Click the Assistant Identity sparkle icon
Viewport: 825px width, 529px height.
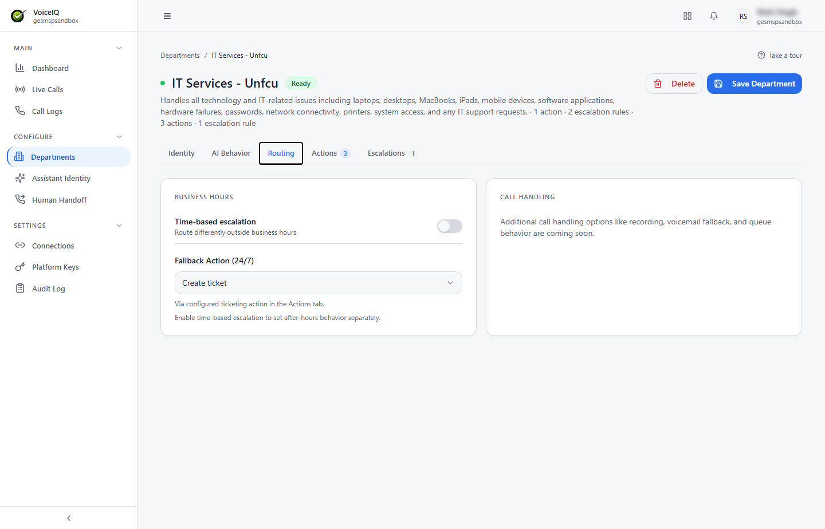pyautogui.click(x=20, y=178)
